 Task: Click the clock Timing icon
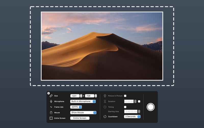[105, 107]
